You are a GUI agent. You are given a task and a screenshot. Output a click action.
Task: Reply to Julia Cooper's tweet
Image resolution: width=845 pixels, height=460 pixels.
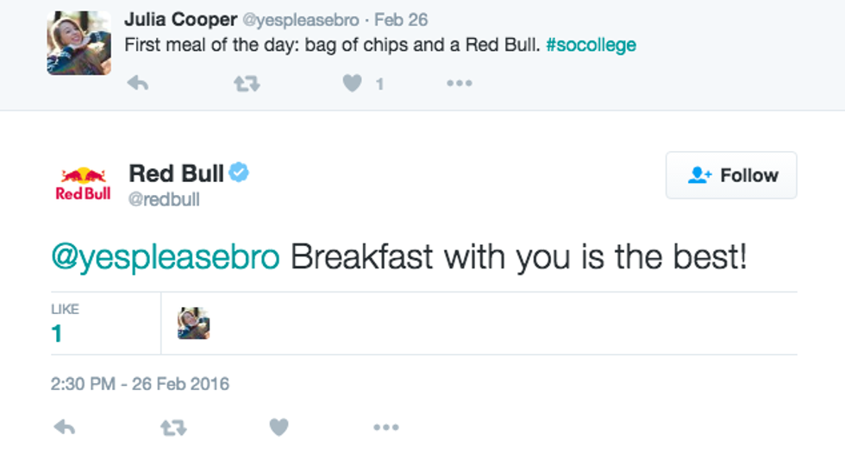click(138, 84)
